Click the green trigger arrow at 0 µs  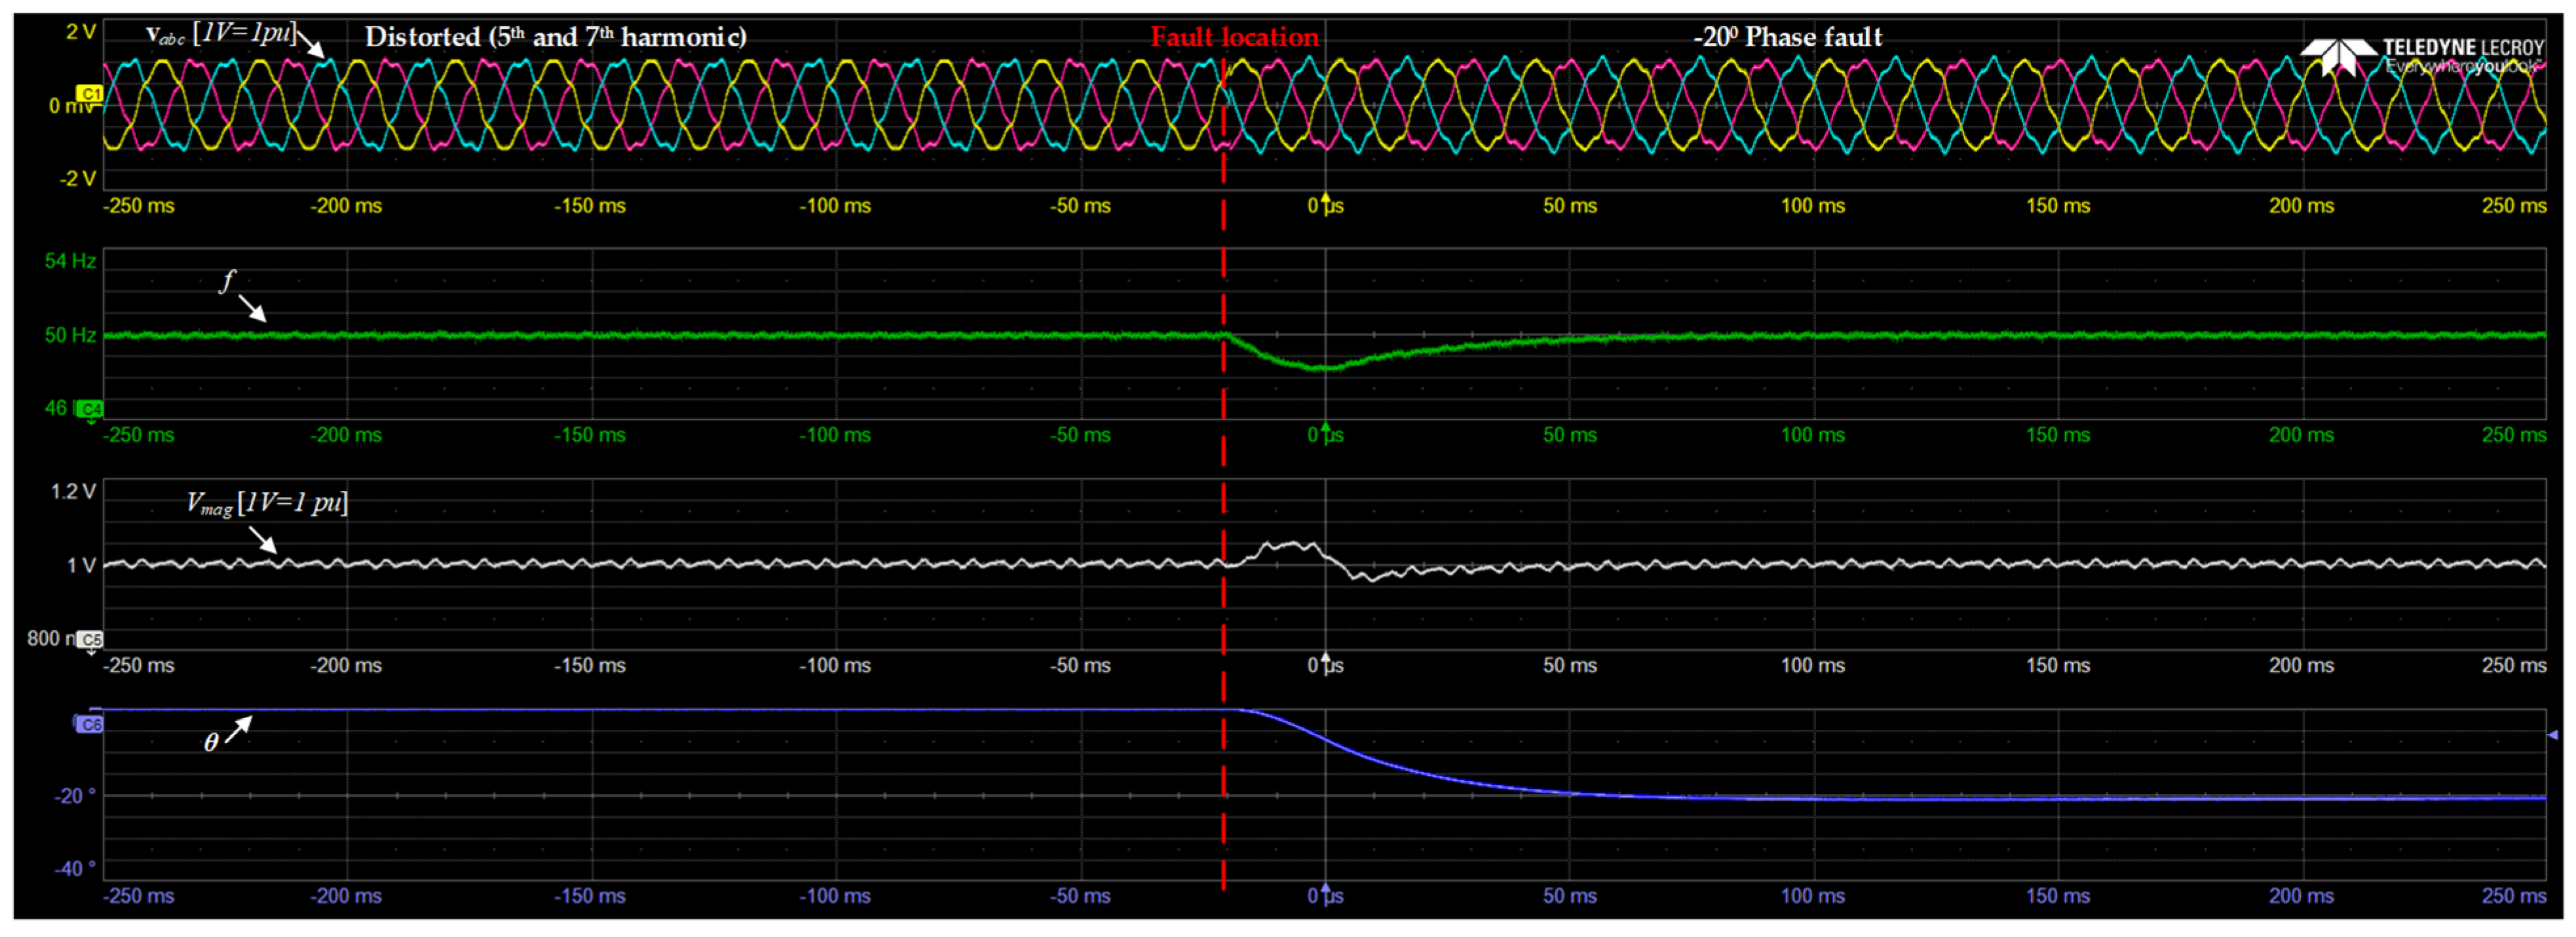point(1325,429)
